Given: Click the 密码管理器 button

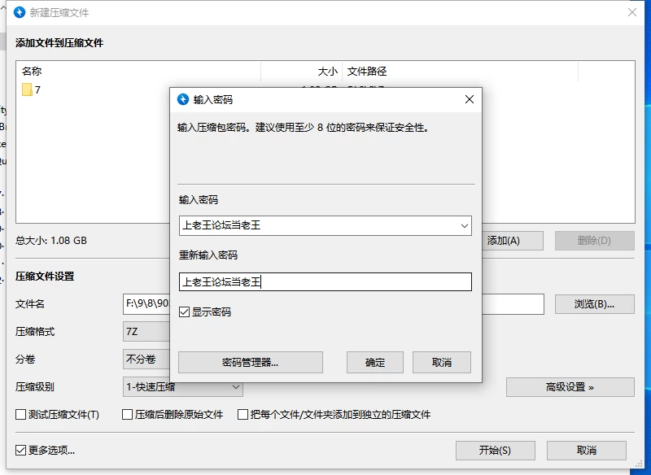Looking at the screenshot, I should (x=251, y=363).
